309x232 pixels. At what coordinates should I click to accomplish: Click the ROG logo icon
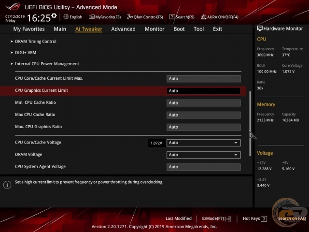pos(13,6)
